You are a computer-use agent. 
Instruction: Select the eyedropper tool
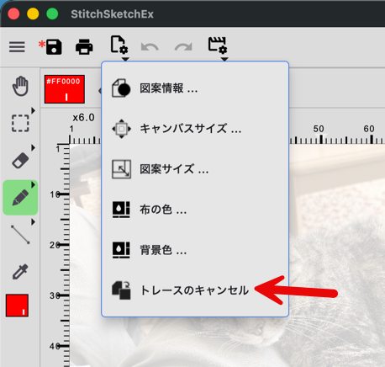20,271
